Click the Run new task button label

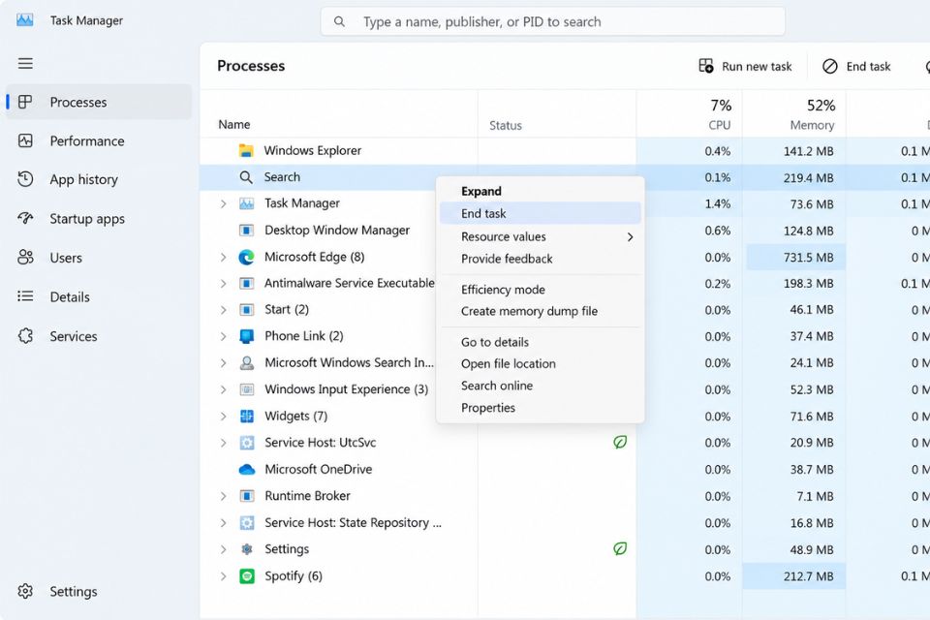(757, 67)
